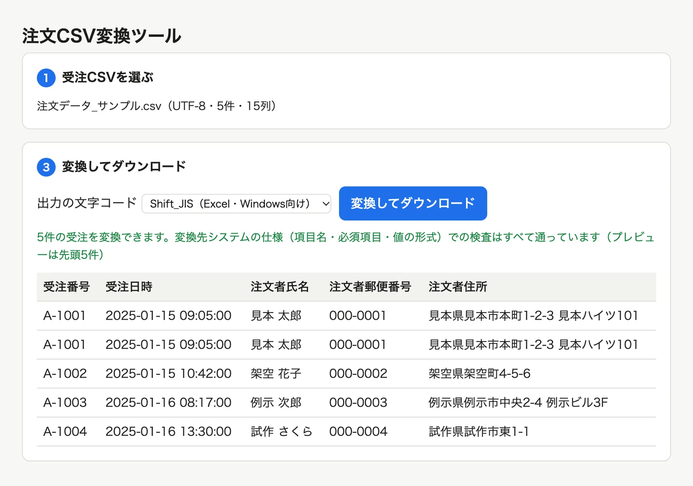The width and height of the screenshot is (693, 486).
Task: Click the step 3 number badge
Action: pyautogui.click(x=46, y=167)
